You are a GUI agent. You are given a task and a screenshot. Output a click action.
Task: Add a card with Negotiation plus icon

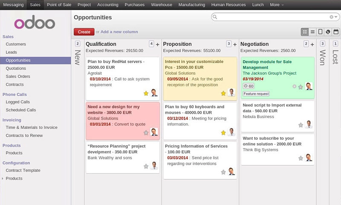tap(312, 44)
